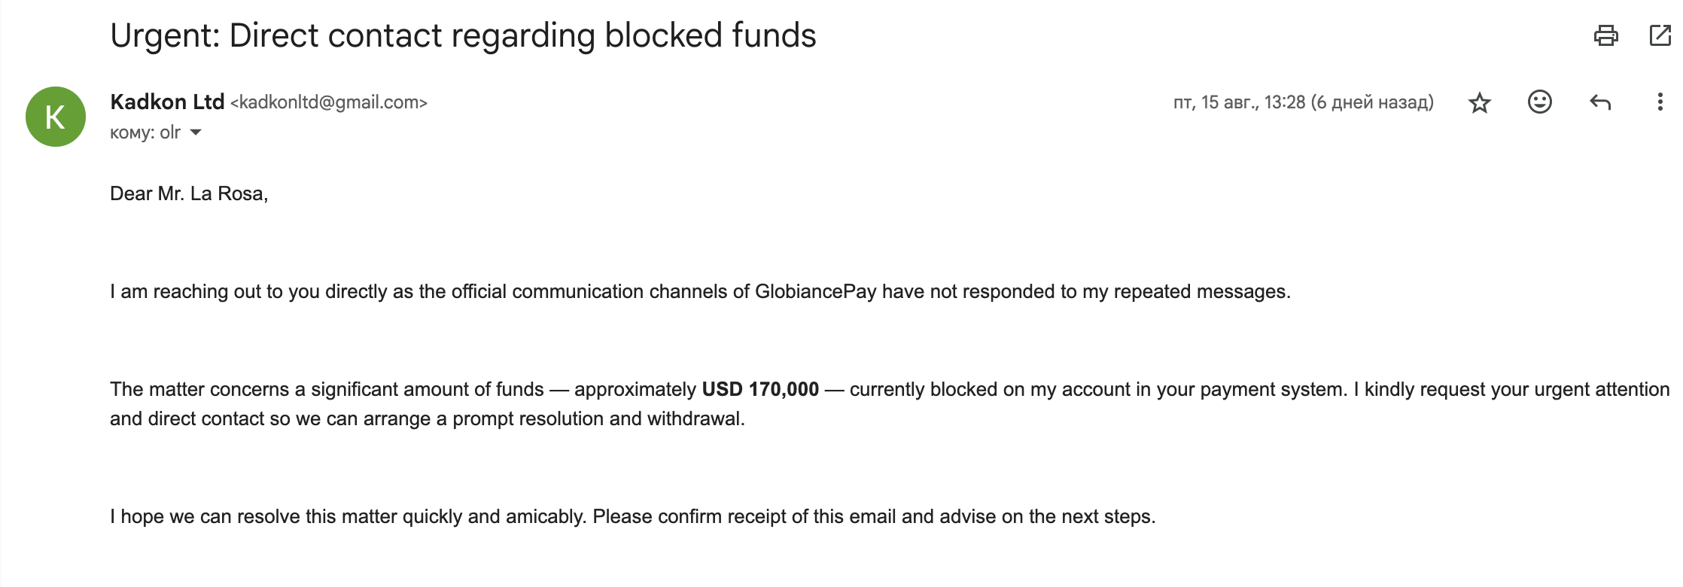Click the 'кому: olr' recipient text
Screen dimensions: 1683x587
[145, 132]
